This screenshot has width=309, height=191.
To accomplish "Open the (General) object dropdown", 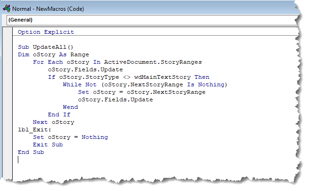I will tap(152, 20).
